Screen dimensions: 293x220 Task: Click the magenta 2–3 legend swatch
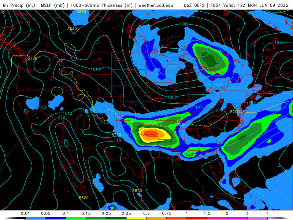(237, 218)
